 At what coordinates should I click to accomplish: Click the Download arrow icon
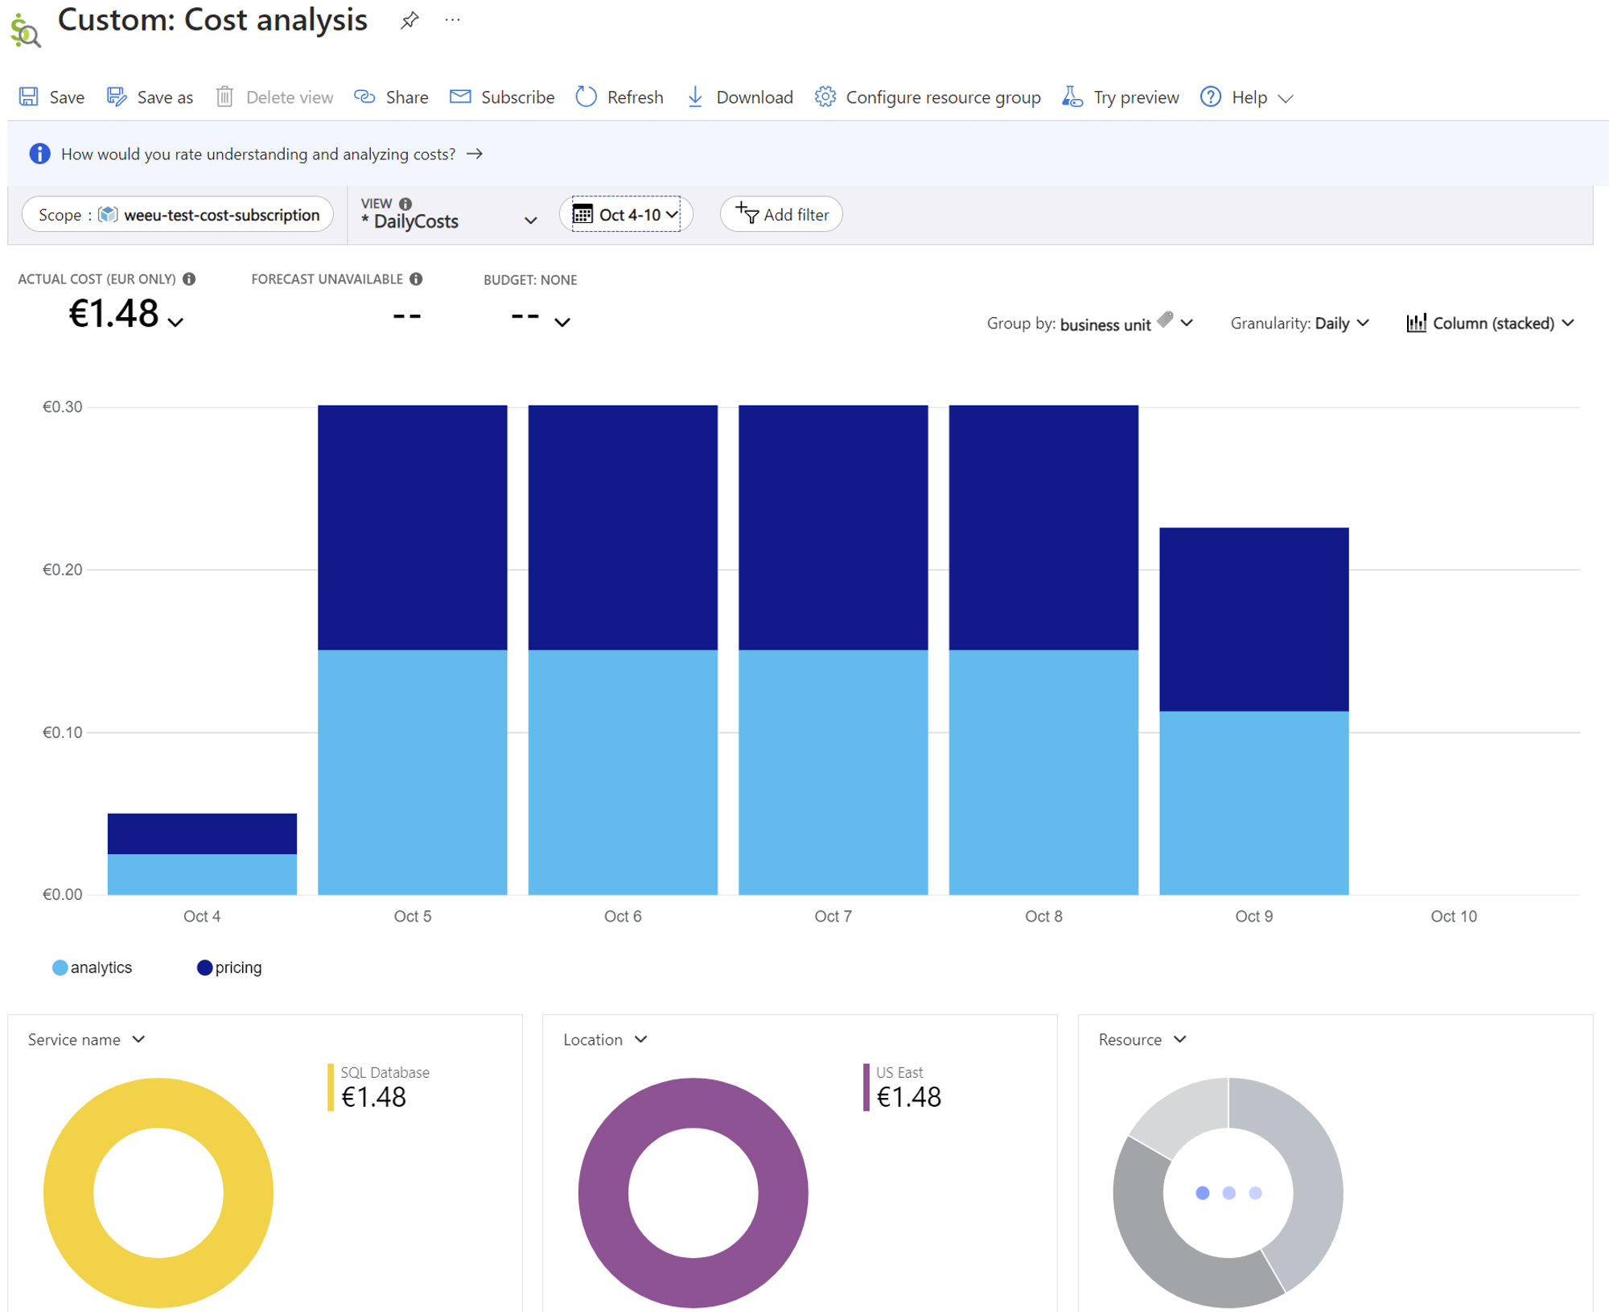coord(695,97)
